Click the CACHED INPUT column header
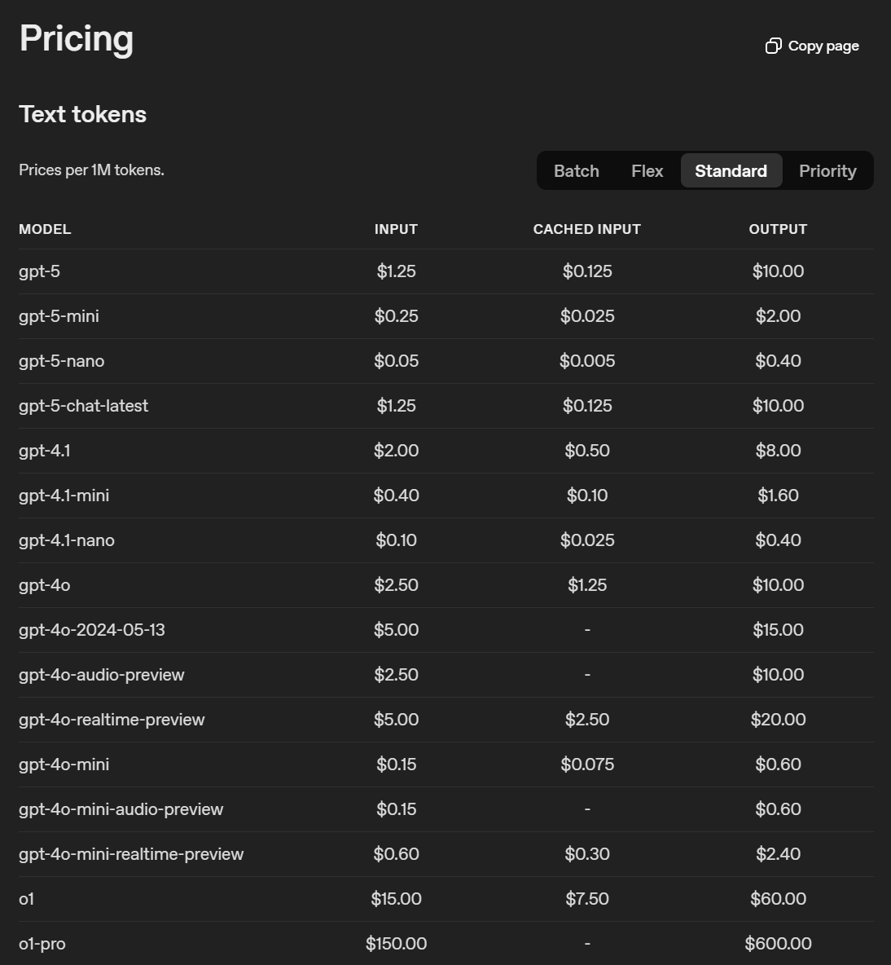Viewport: 891px width, 965px height. (586, 229)
